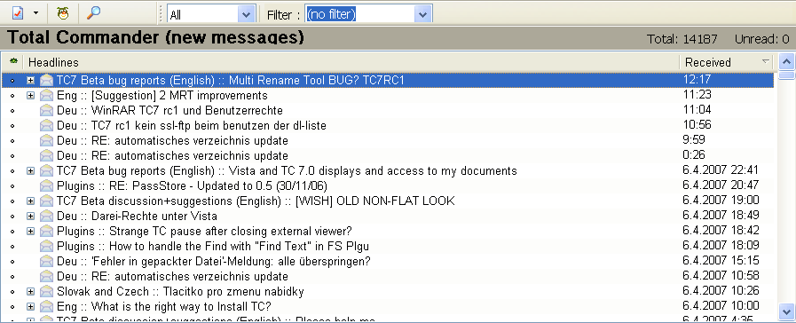Image resolution: width=796 pixels, height=323 pixels.
Task: Toggle flag dot on '2 MRT improvements' row
Action: coord(12,96)
